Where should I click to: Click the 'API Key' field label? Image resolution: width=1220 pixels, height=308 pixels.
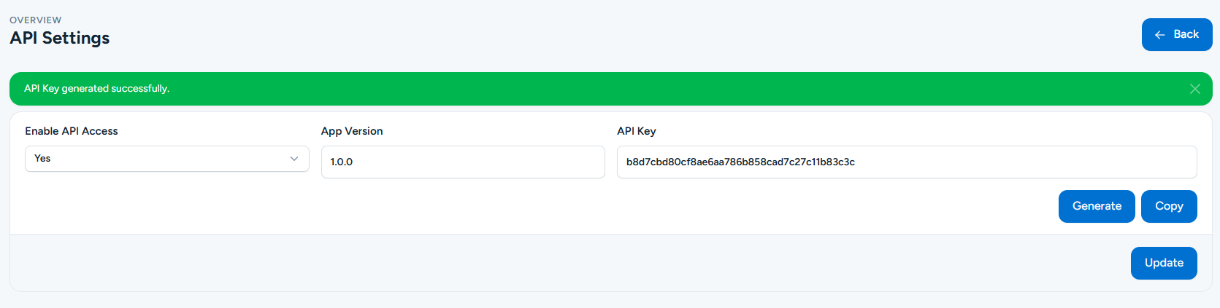click(636, 131)
